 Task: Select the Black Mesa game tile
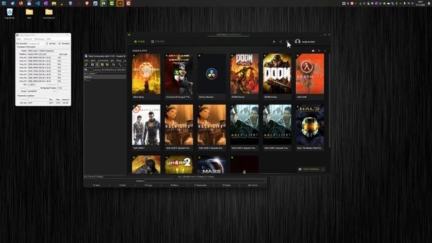(x=146, y=76)
